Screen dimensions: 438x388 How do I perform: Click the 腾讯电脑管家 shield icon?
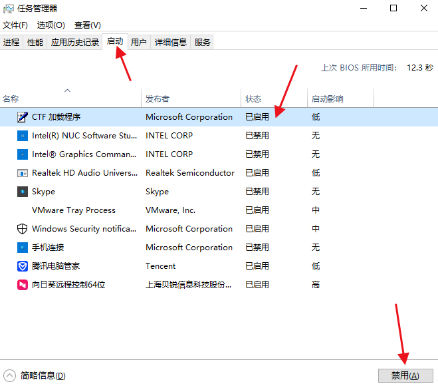23,266
